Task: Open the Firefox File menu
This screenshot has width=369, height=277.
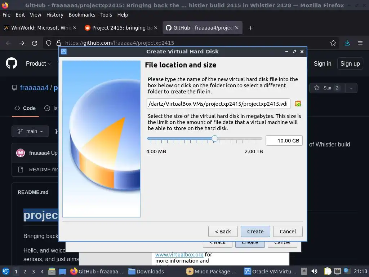Action: tap(6, 15)
